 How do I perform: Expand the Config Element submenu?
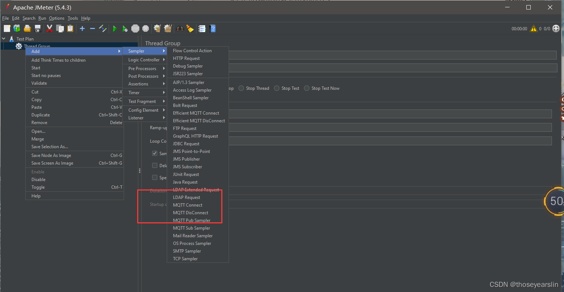pyautogui.click(x=144, y=110)
